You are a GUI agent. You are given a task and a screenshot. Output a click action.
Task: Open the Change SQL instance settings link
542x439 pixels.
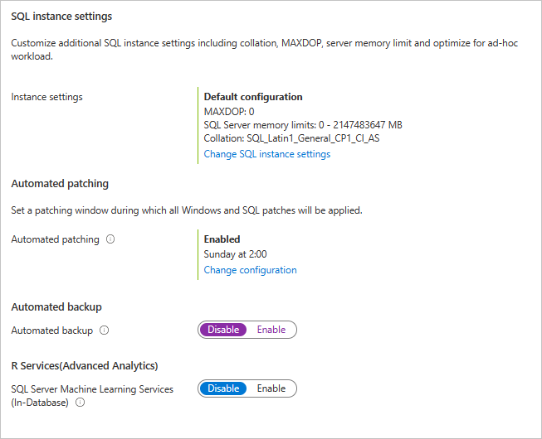point(266,154)
